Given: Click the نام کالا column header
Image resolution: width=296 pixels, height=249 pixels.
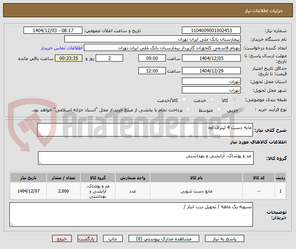Looking at the screenshot, I should [x=196, y=178].
